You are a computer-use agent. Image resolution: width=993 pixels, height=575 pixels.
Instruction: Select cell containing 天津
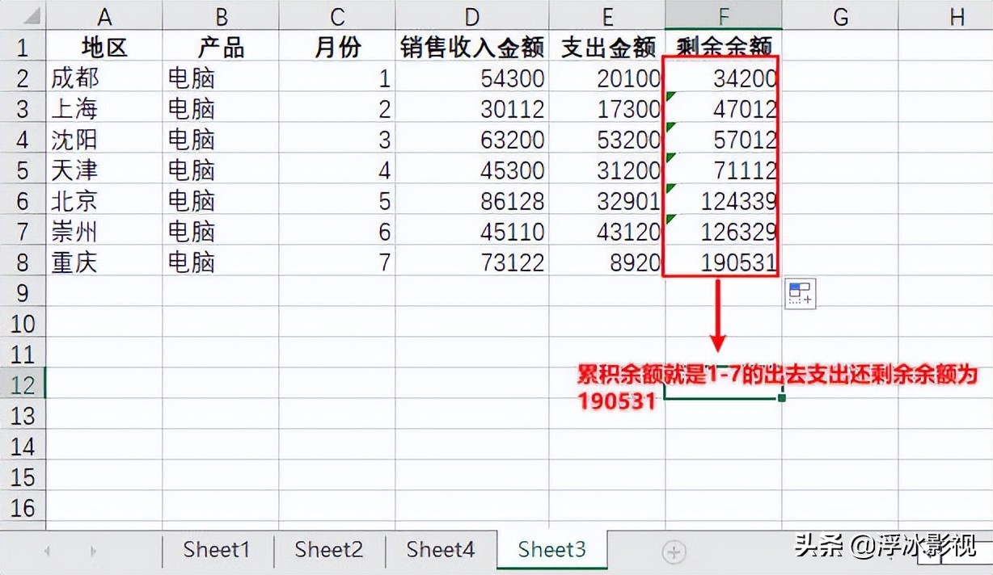[x=104, y=170]
